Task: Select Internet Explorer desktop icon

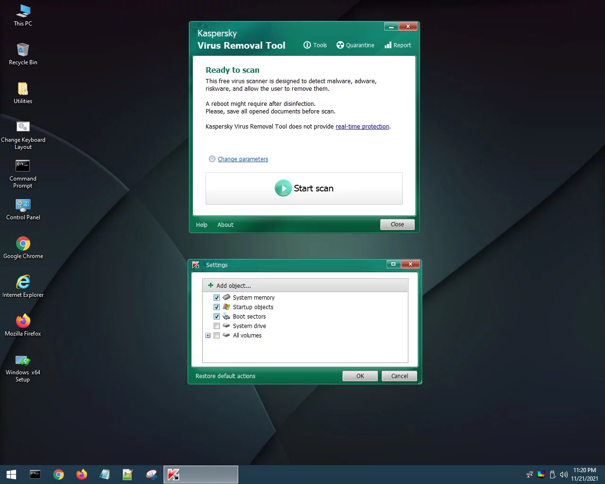Action: 23,287
